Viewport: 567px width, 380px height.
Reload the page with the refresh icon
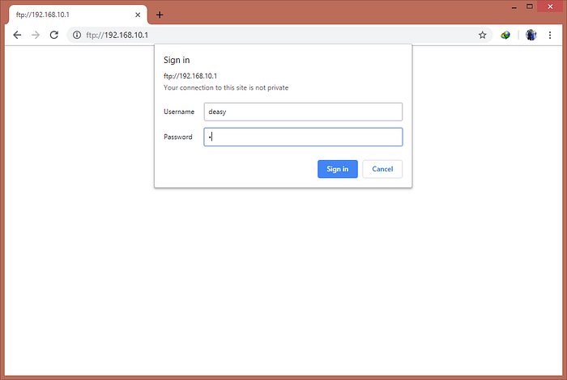[x=54, y=35]
